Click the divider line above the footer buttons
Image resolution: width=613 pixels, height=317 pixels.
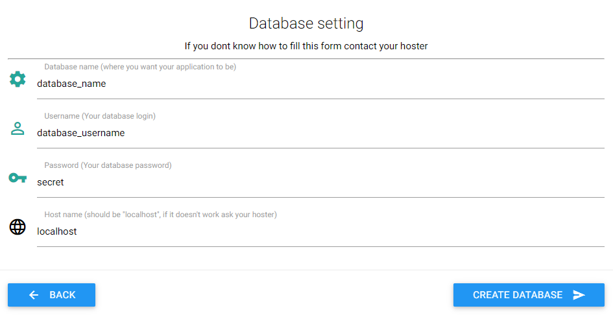click(306, 270)
